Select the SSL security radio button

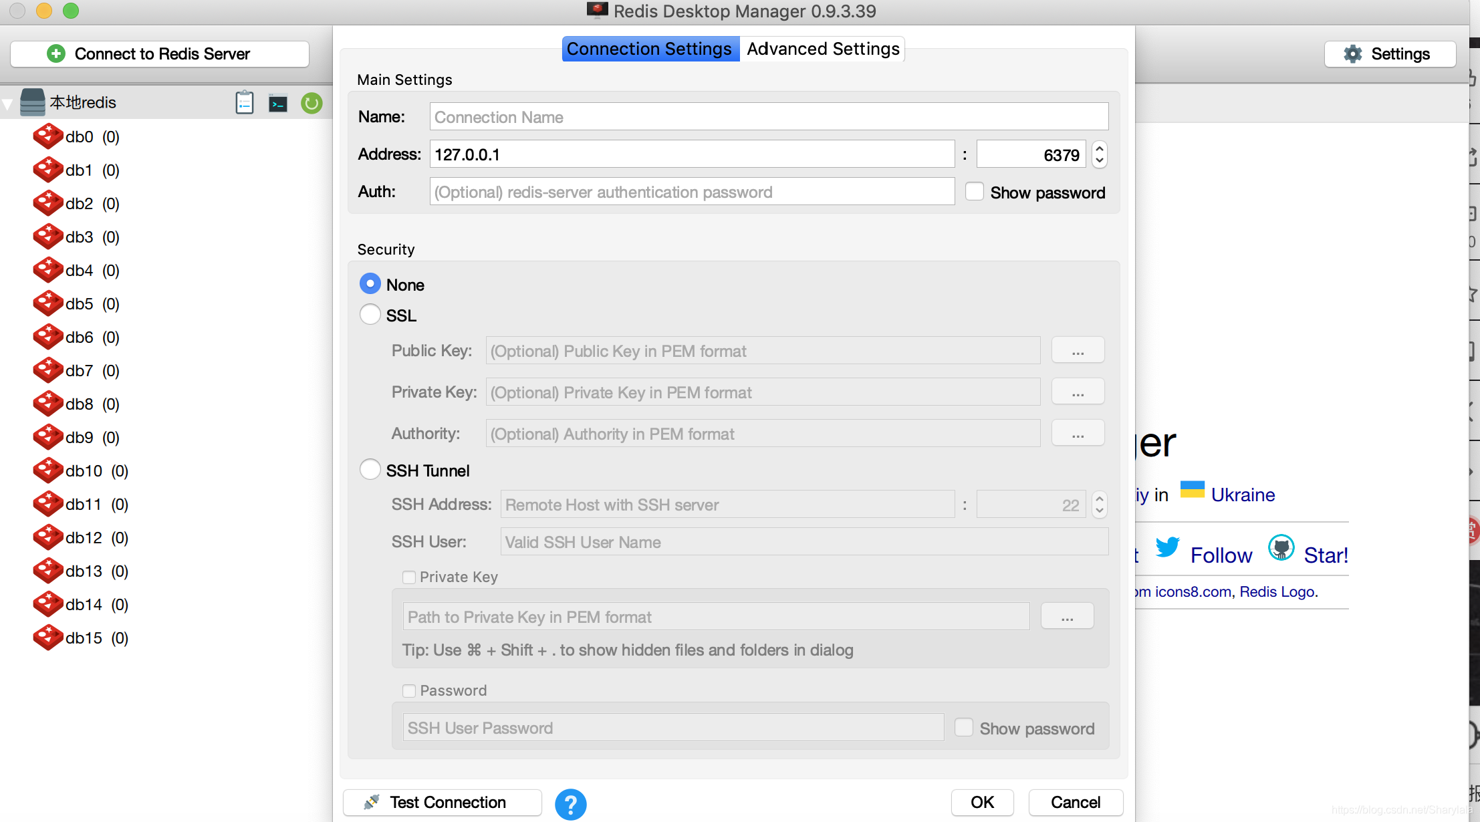[x=370, y=314]
